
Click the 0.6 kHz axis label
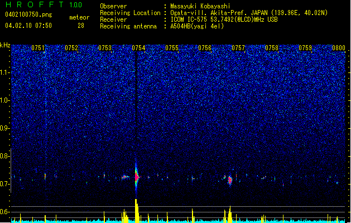pos(5,212)
